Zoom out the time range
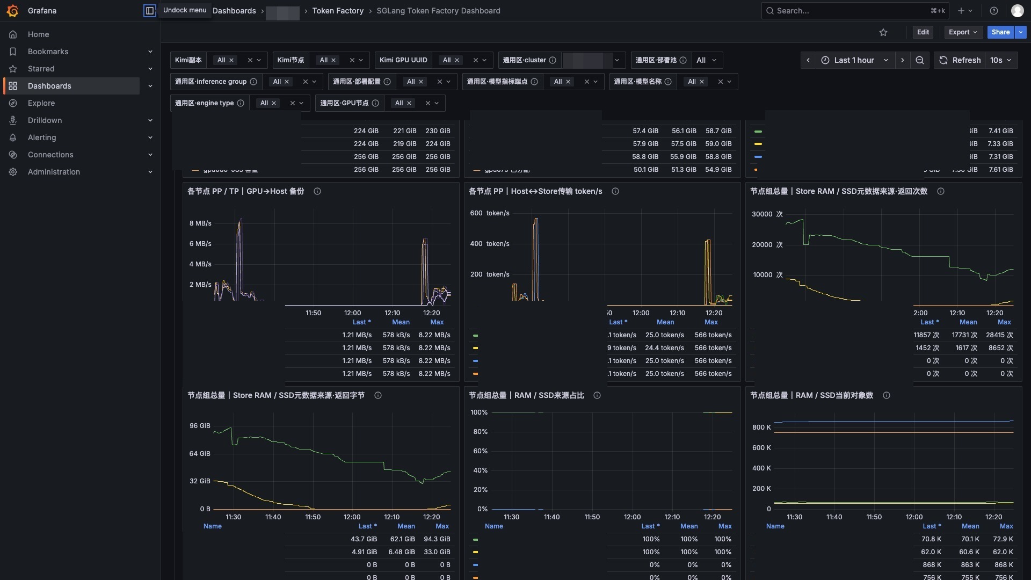 click(x=920, y=60)
